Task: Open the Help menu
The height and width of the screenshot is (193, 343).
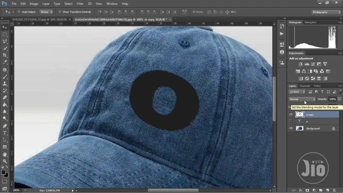Action: (125, 4)
